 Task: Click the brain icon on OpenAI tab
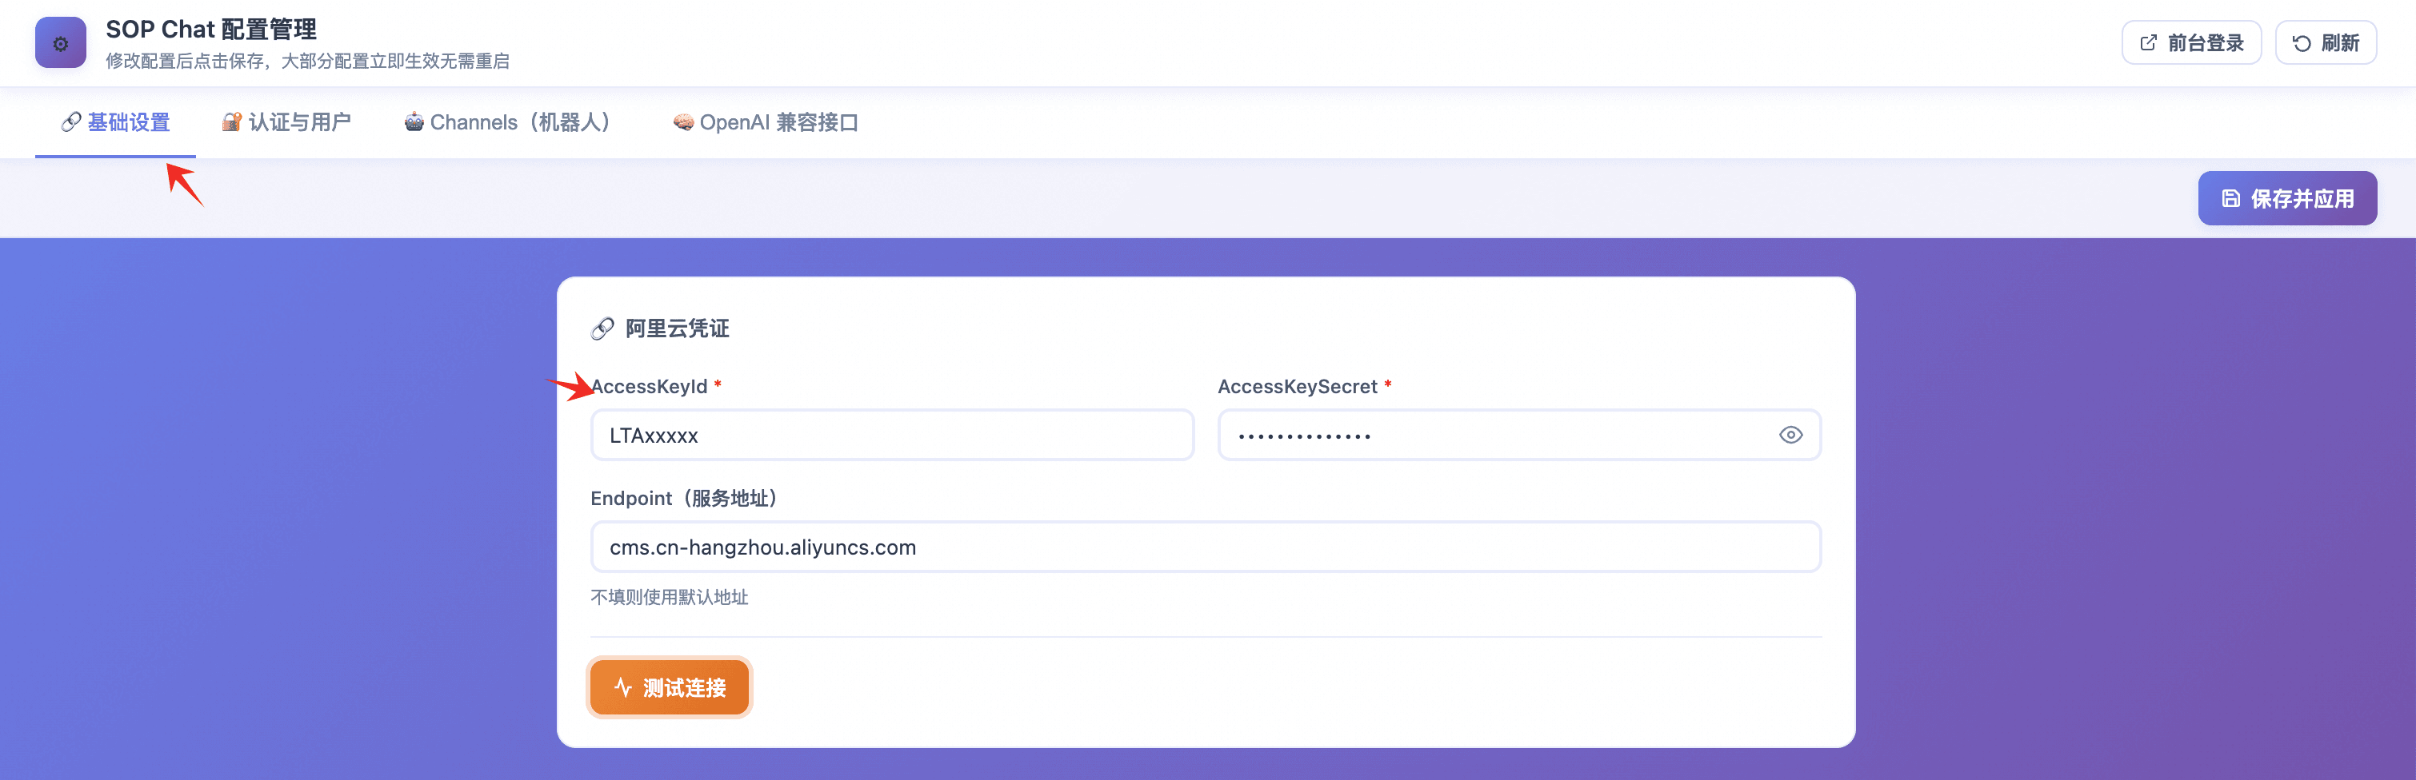pyautogui.click(x=682, y=122)
